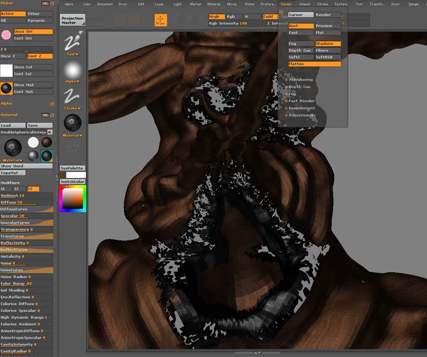
Task: Click the pink orientation picker icon
Action: point(6,35)
